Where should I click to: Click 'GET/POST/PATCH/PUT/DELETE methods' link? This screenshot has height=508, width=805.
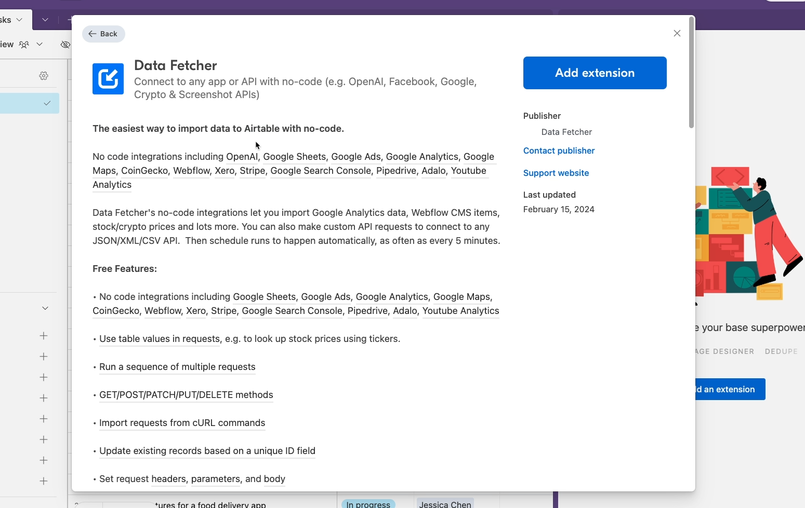tap(186, 395)
